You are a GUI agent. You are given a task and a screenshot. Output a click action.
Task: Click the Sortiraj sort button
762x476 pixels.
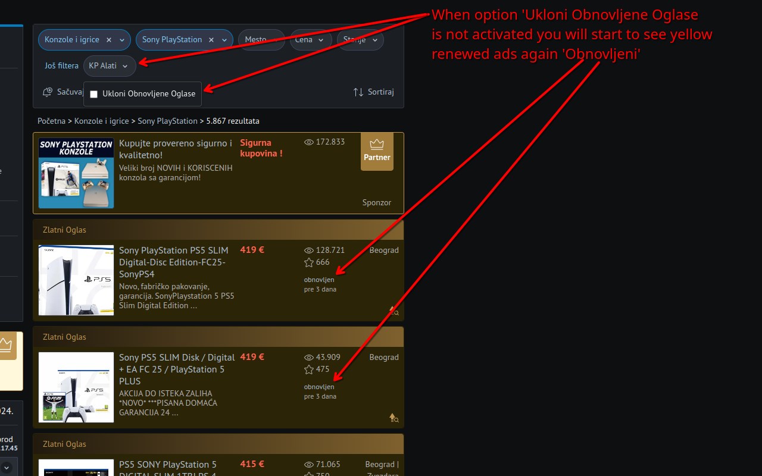click(373, 92)
